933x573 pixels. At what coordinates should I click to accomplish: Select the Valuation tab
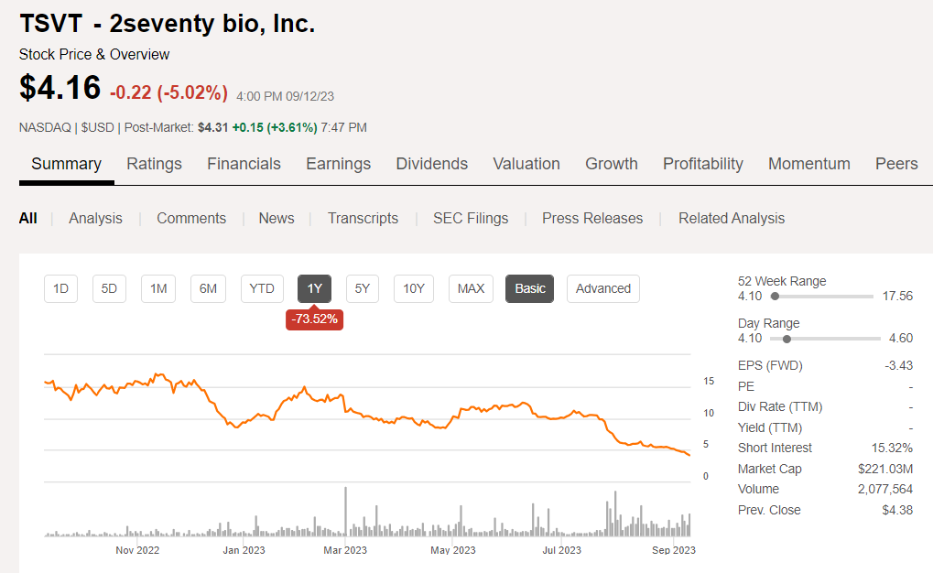point(526,164)
